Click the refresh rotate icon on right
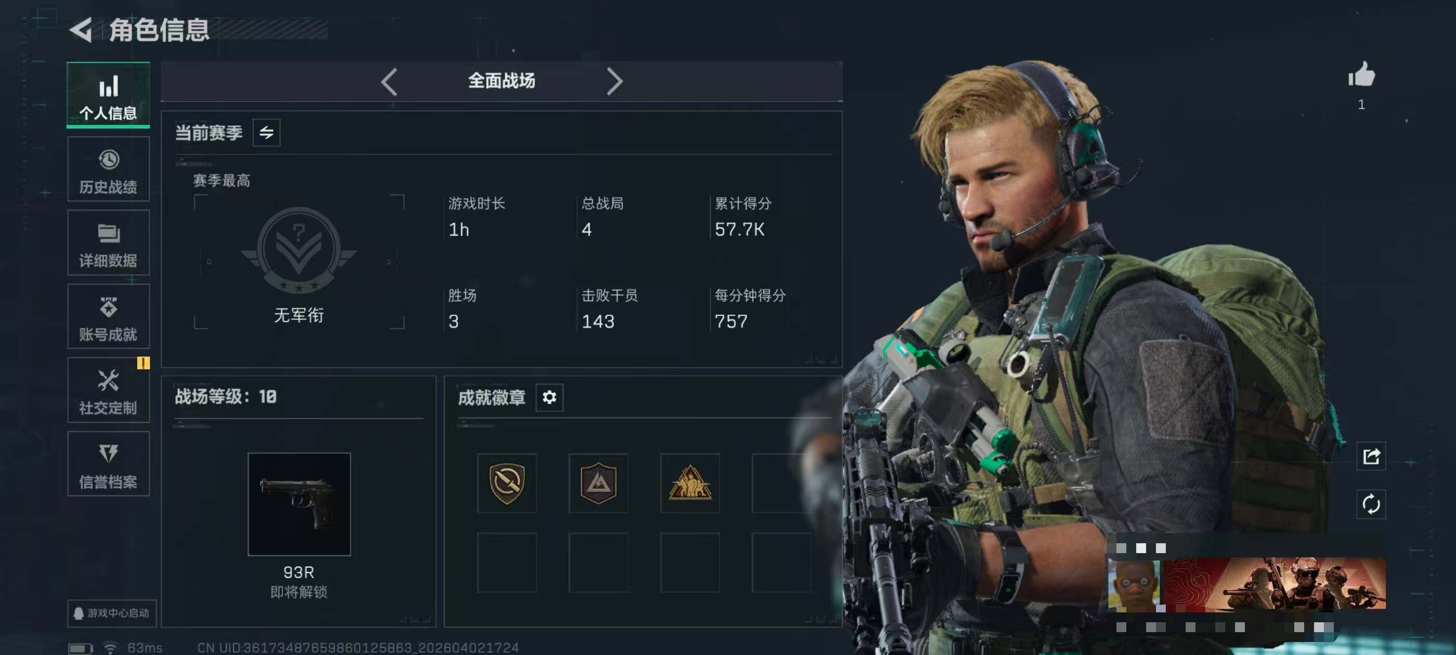 tap(1371, 504)
